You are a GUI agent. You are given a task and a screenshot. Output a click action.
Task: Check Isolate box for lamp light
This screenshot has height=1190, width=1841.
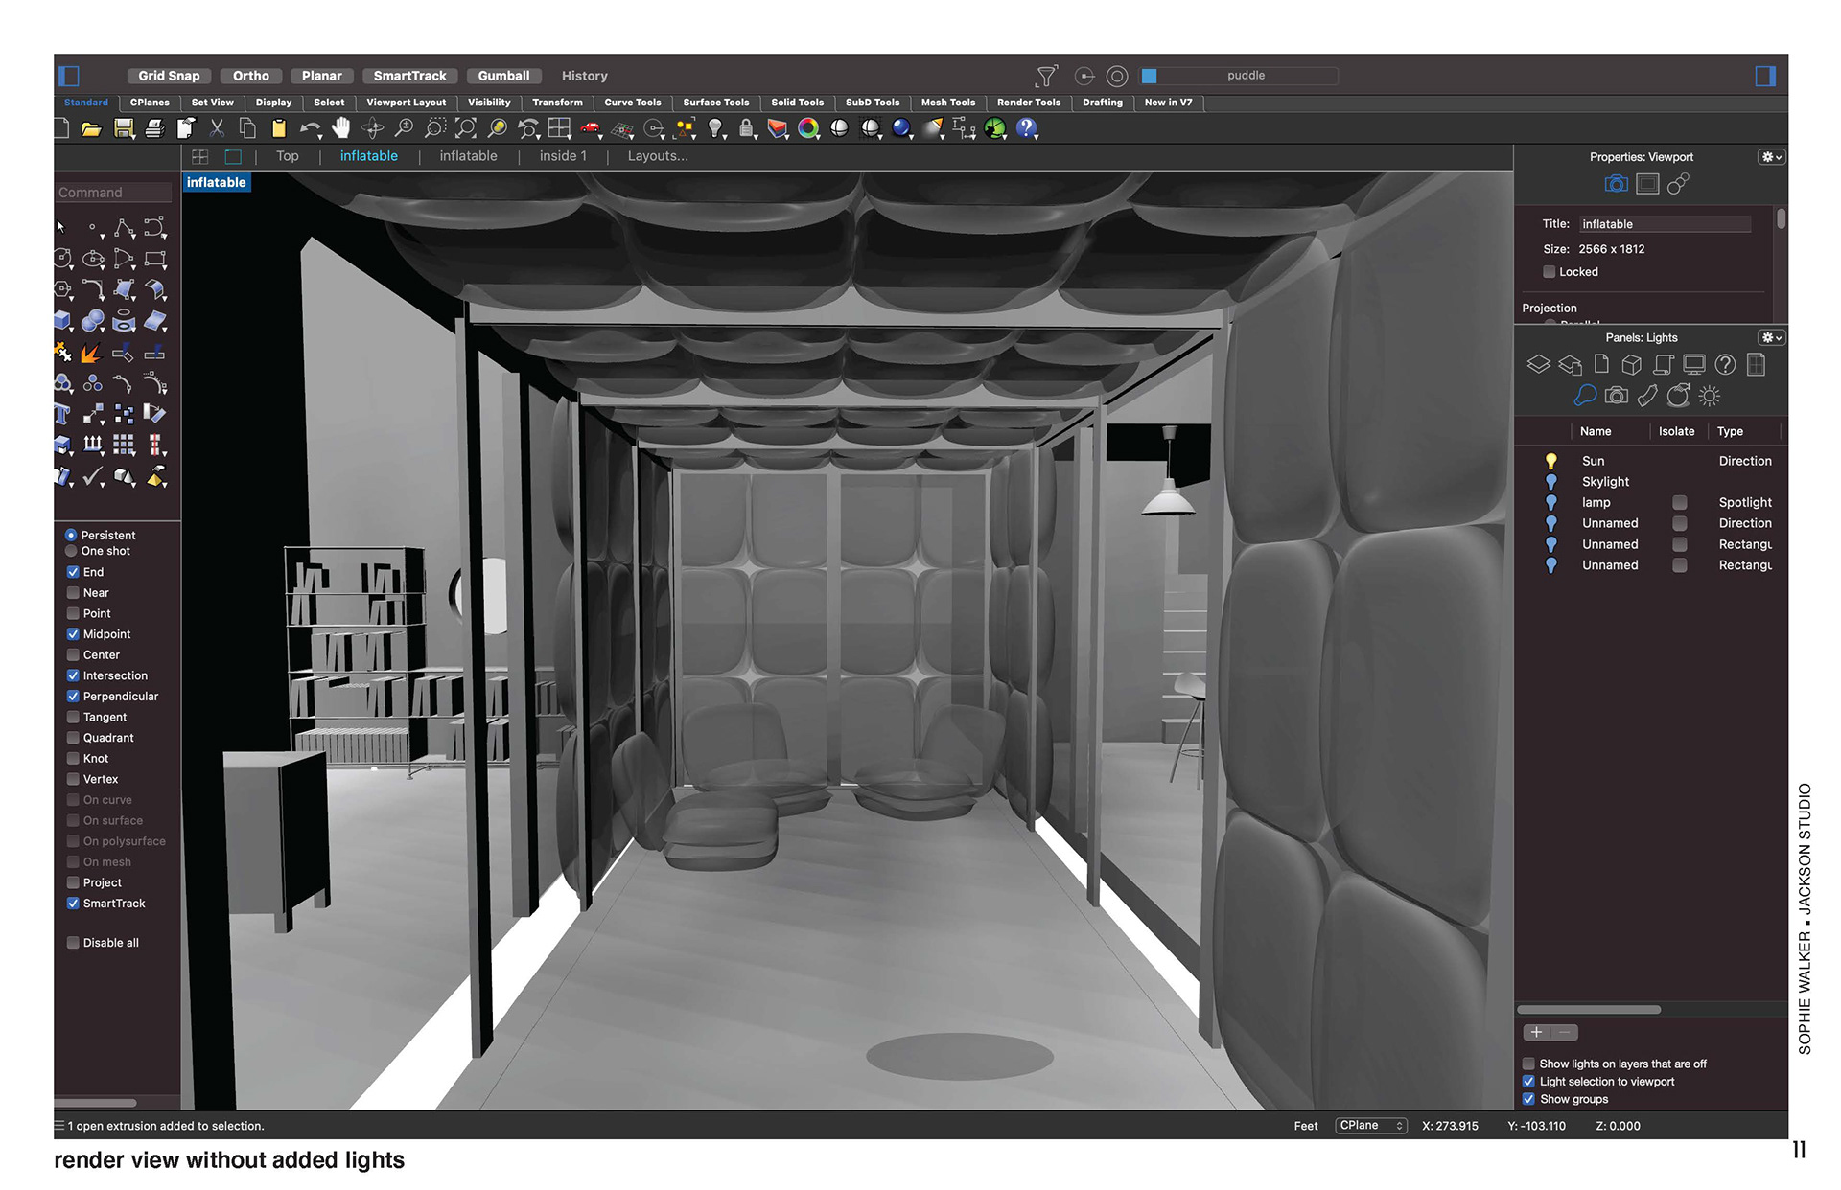tap(1679, 503)
